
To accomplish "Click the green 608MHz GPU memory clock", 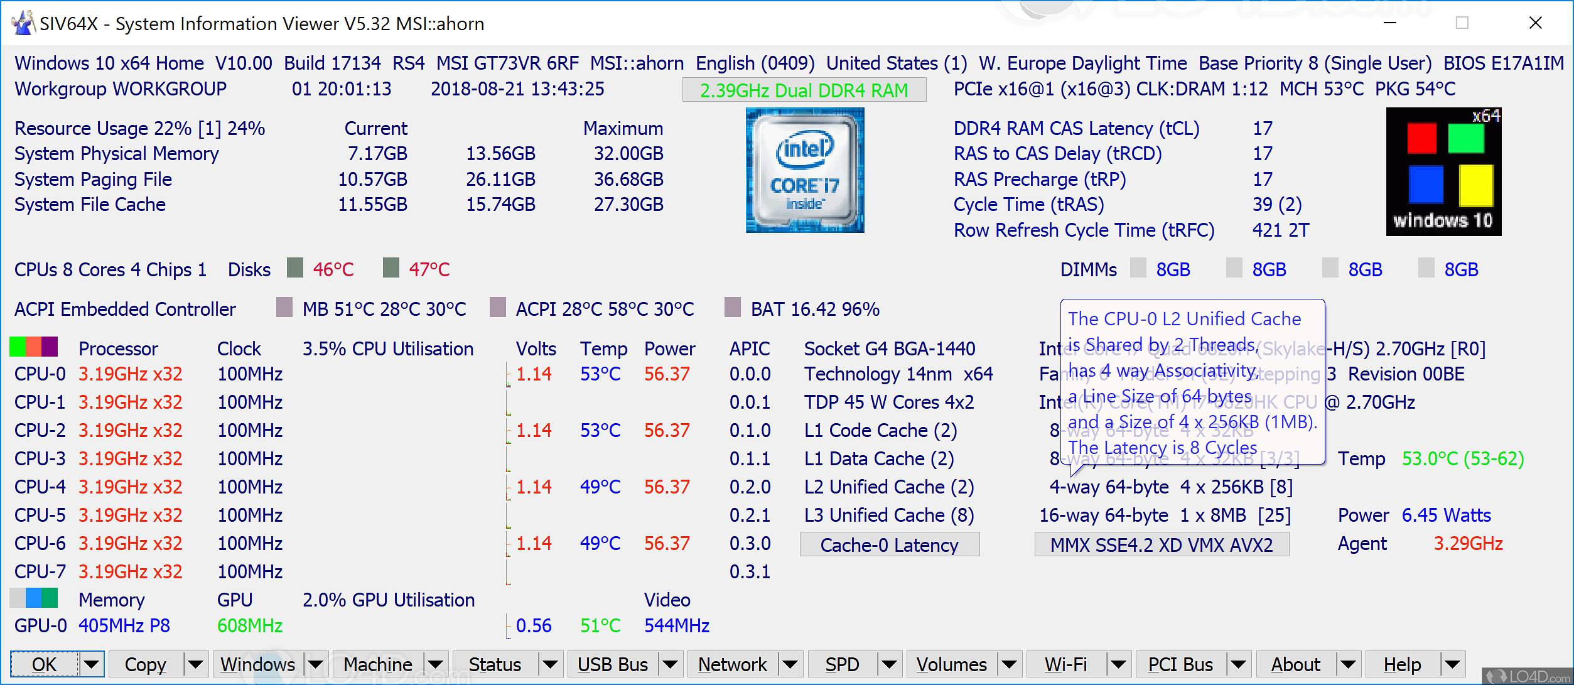I will coord(250,626).
